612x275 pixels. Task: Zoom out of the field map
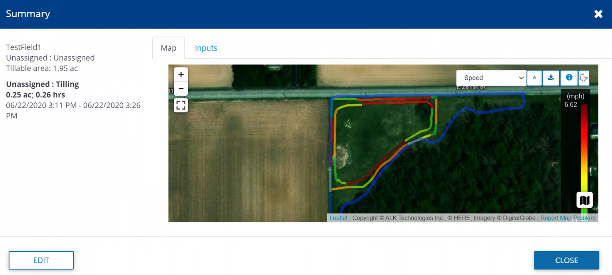tap(181, 88)
